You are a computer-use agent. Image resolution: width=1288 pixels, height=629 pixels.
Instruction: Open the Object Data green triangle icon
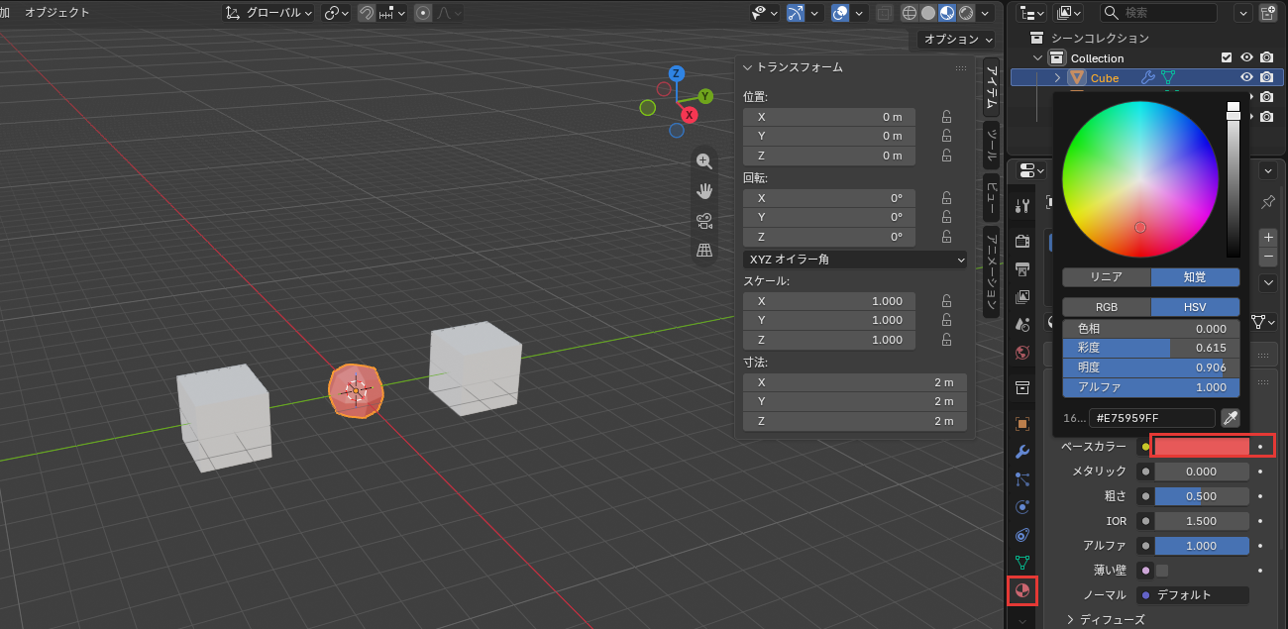1022,563
